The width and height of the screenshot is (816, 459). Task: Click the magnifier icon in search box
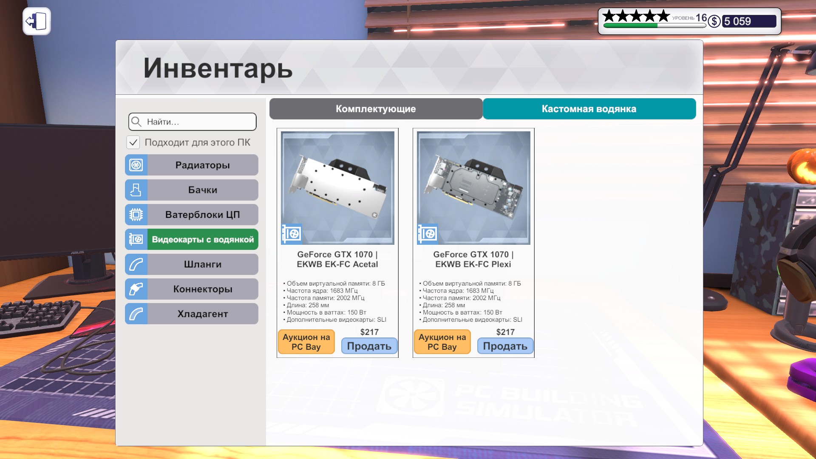click(136, 122)
